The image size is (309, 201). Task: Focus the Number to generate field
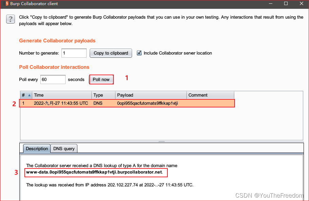click(x=74, y=53)
